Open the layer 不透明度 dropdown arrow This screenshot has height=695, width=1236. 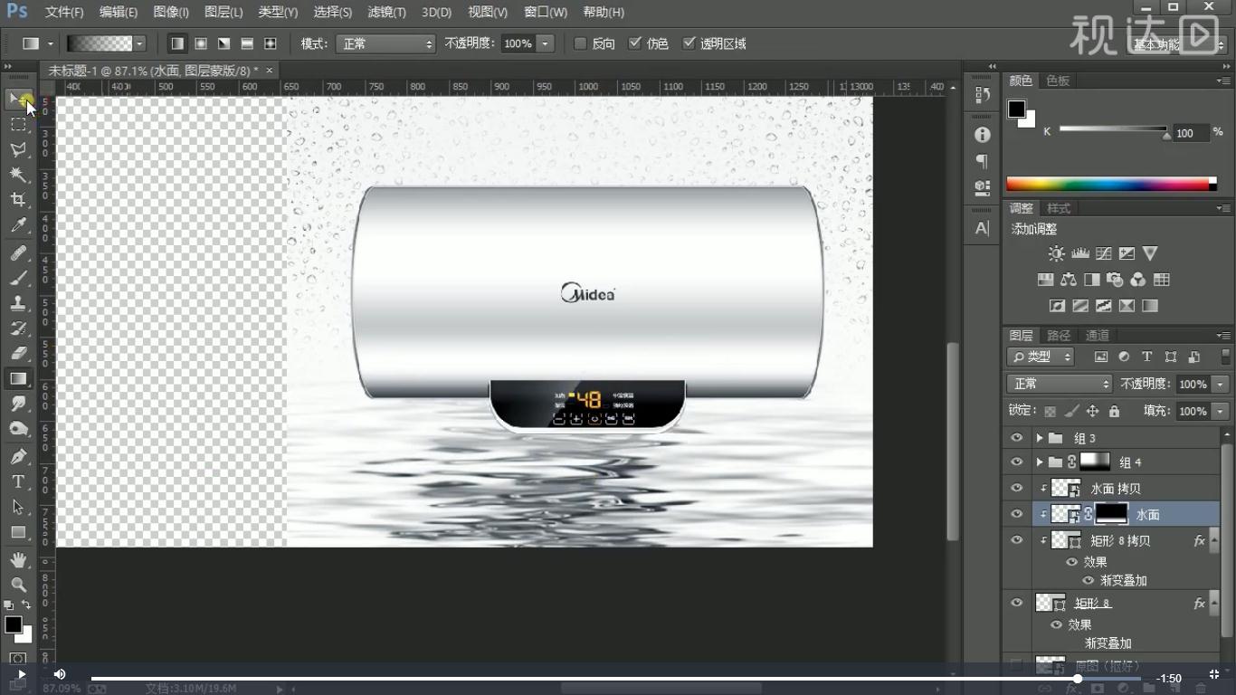[x=1221, y=384]
